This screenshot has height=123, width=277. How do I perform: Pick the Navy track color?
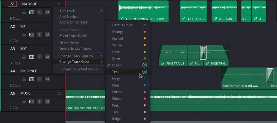[x=128, y=79]
